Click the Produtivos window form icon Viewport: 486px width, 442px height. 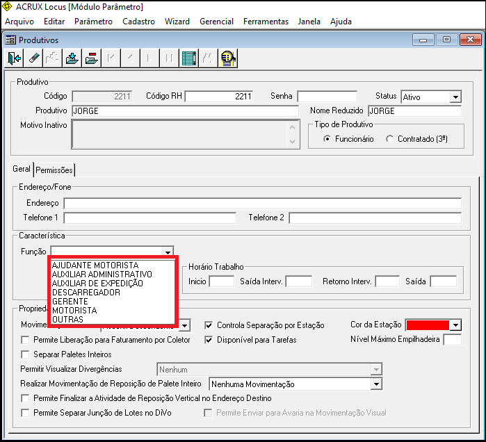10,40
